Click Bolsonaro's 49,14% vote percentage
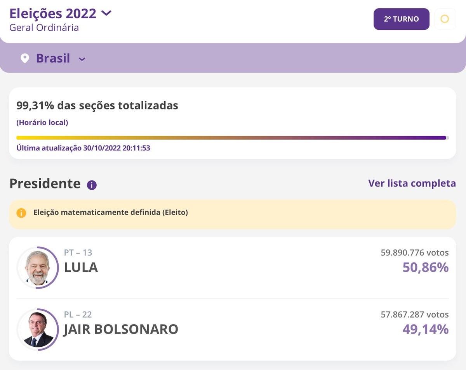The width and height of the screenshot is (466, 370). 426,329
